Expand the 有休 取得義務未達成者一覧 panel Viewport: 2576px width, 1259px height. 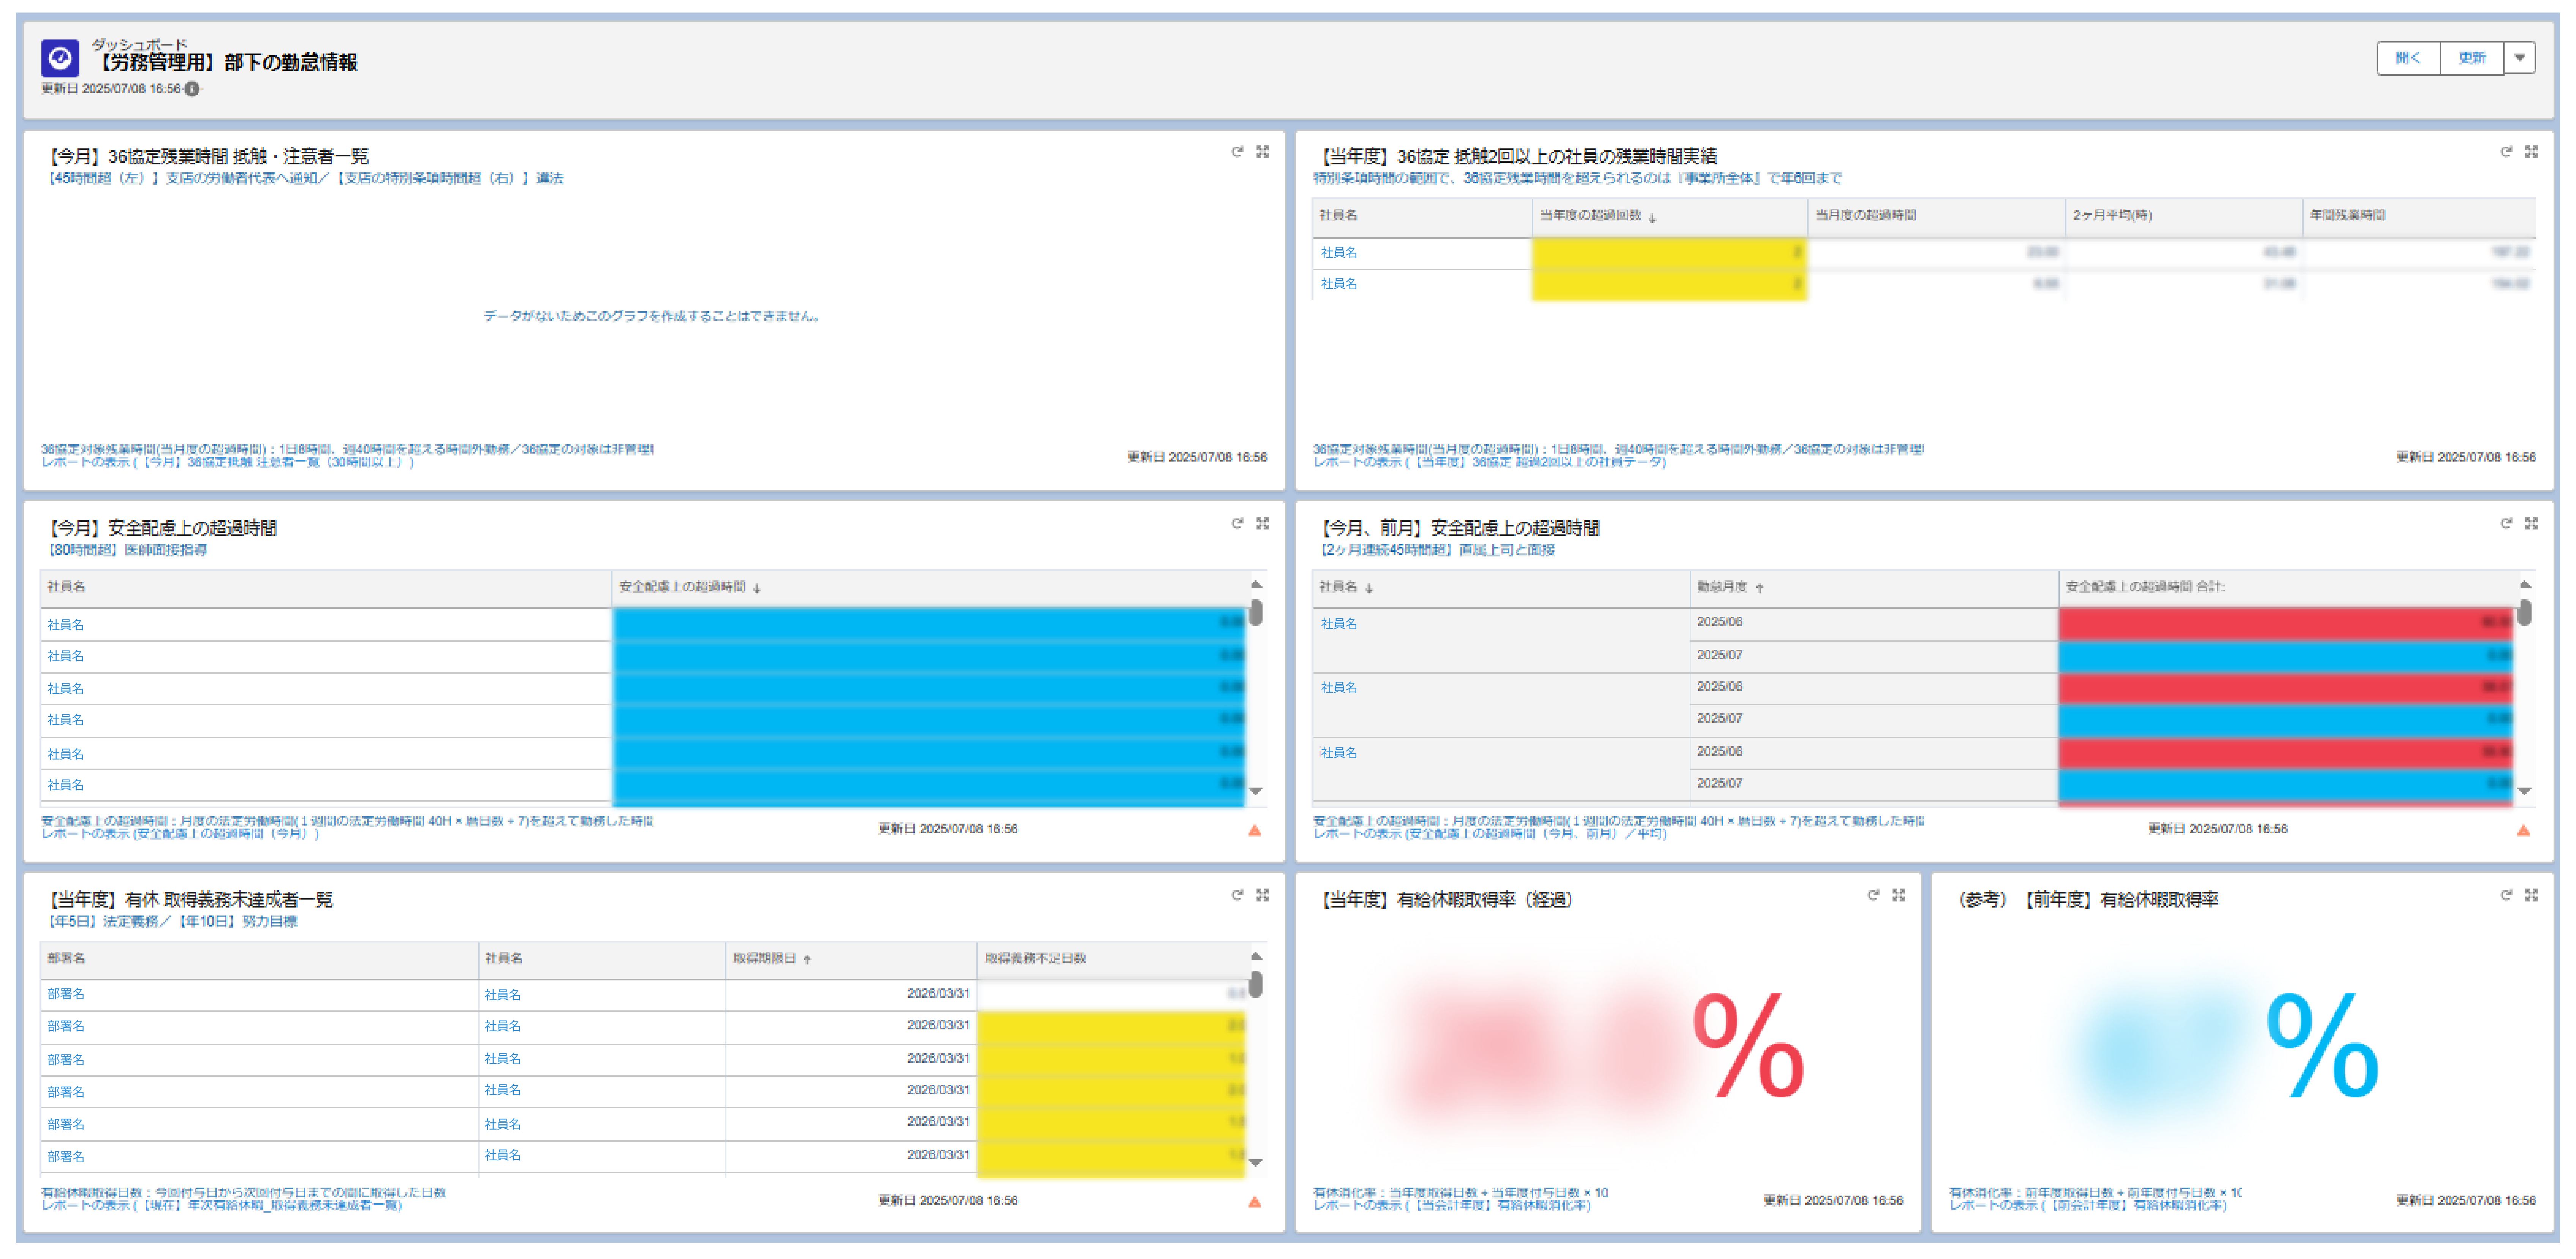point(1263,895)
